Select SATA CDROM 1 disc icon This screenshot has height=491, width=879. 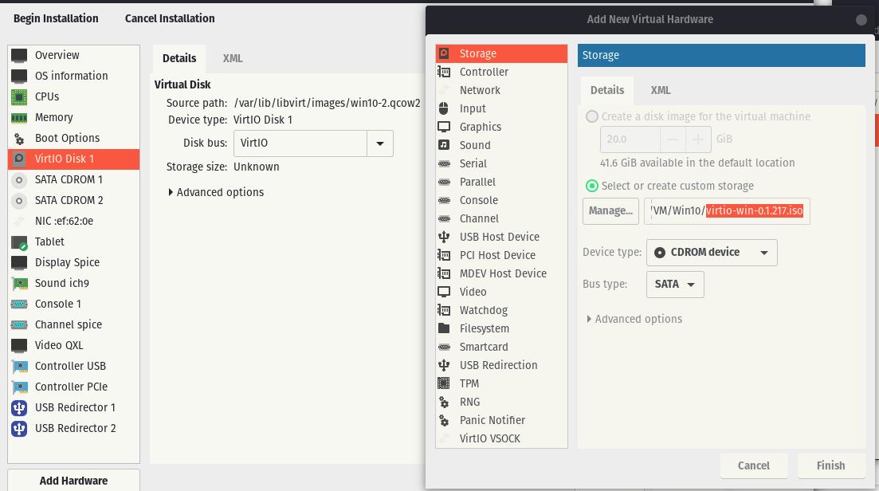pyautogui.click(x=20, y=179)
